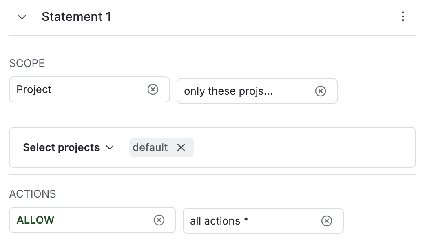Clear the 'all actions *' field
Image resolution: width=425 pixels, height=249 pixels.
326,221
